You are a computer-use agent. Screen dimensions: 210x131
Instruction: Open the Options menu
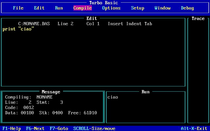coord(111,8)
